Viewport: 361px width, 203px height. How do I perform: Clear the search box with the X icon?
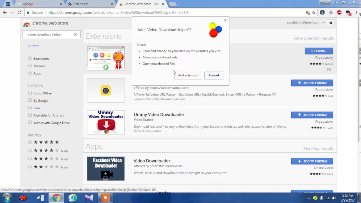pos(75,34)
